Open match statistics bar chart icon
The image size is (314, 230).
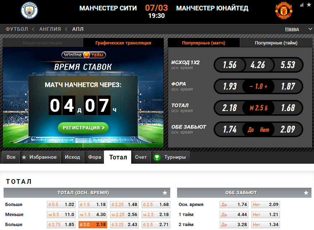pos(302,5)
